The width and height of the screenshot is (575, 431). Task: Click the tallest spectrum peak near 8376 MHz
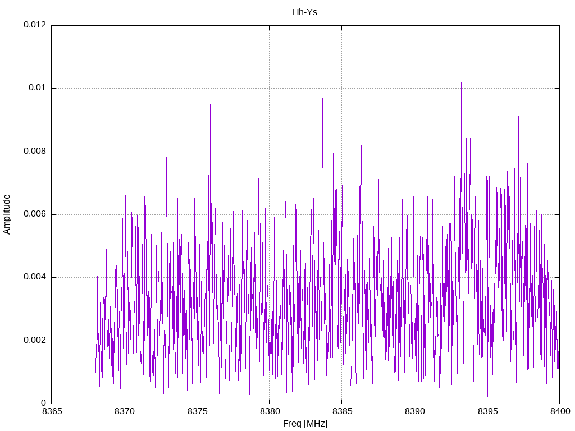[211, 44]
